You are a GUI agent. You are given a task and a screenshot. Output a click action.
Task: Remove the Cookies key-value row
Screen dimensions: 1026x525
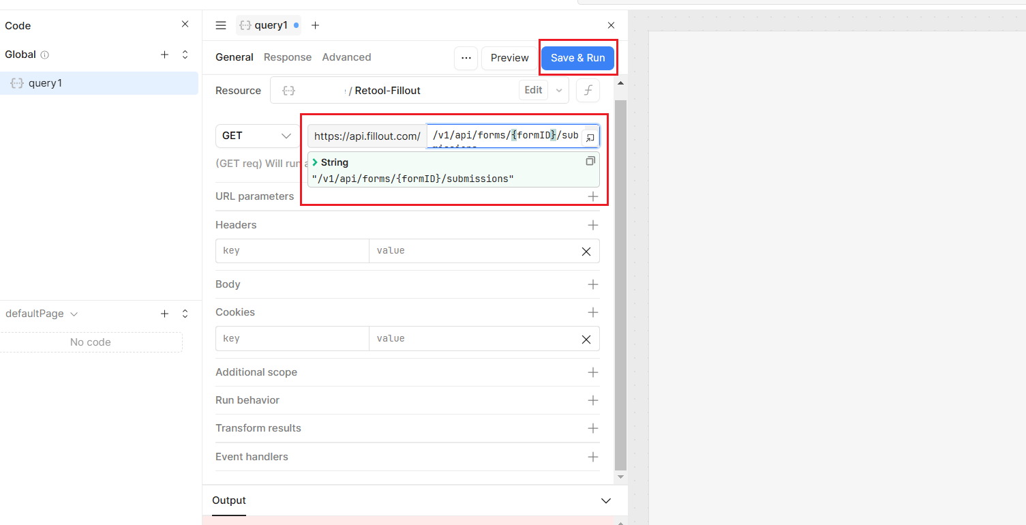(586, 339)
